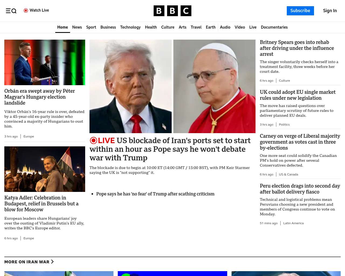This screenshot has height=276, width=345.
Task: Click the Watch Live red dot icon
Action: coord(26,11)
